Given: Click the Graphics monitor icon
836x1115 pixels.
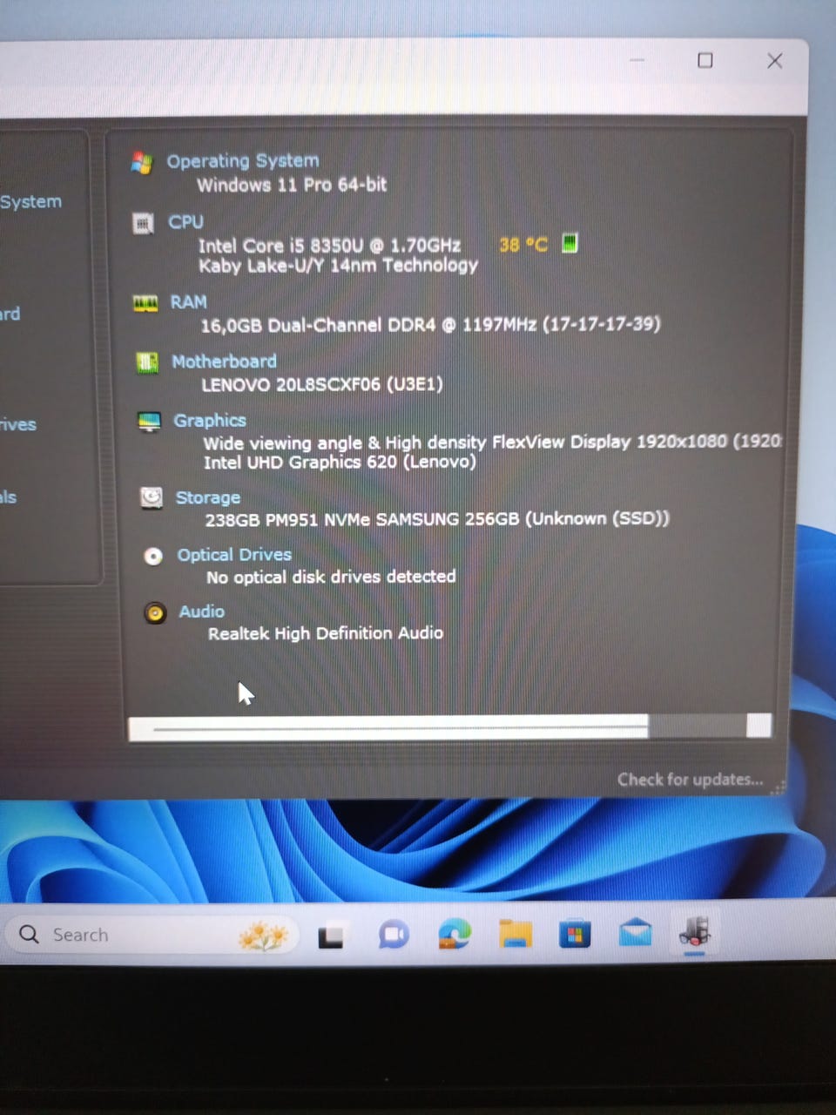Looking at the screenshot, I should (x=149, y=422).
